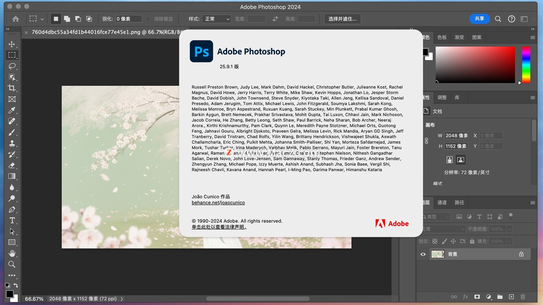Select the Eraser tool
The image size is (543, 305).
point(12,165)
